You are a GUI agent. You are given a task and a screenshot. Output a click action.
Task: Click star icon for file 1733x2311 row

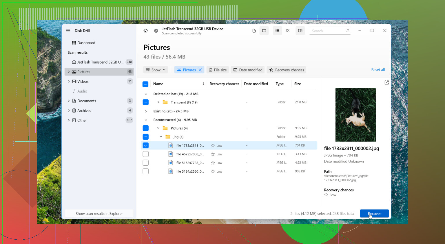[213, 146]
